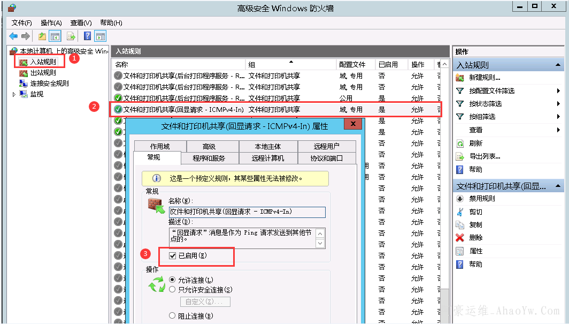Screen dimensions: 569x324
Task: Sort rules by the 名称 column header
Action: click(x=179, y=65)
